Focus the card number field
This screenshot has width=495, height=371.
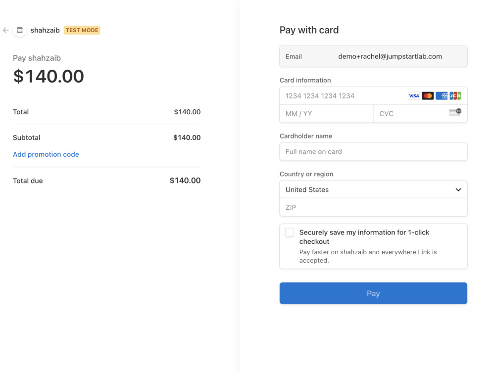(373, 96)
